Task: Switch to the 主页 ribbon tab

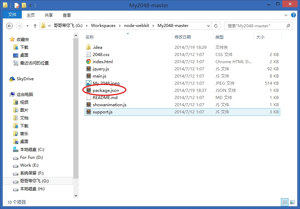Action: tap(31, 15)
